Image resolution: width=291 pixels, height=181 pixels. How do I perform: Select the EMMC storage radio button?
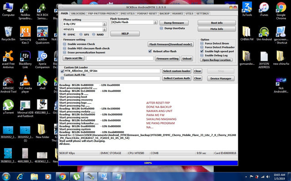pos(65,34)
